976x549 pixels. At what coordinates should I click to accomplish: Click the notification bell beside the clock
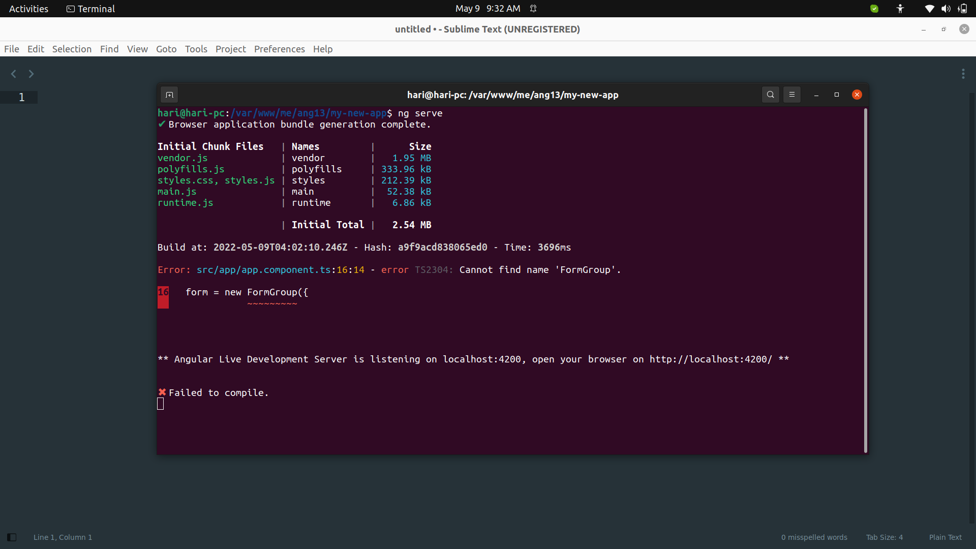[533, 8]
